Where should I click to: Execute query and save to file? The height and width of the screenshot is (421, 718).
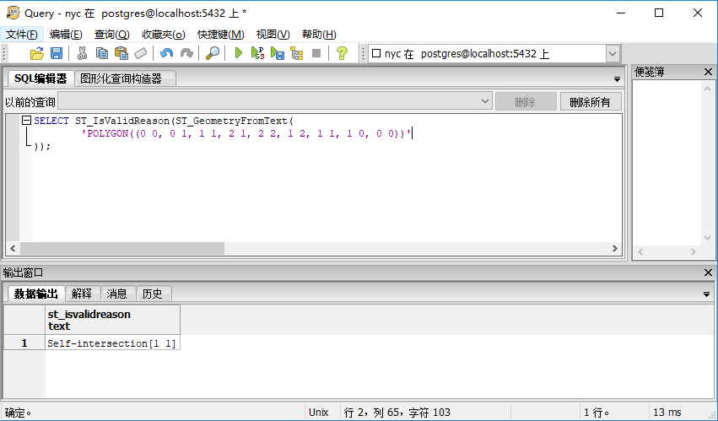pyautogui.click(x=278, y=54)
